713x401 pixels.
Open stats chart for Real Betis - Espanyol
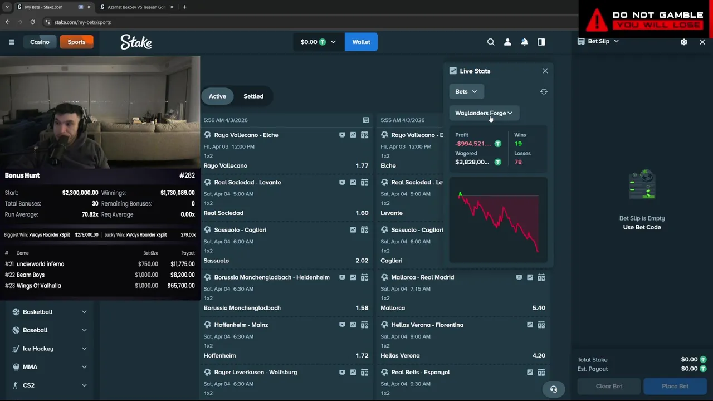tap(530, 372)
